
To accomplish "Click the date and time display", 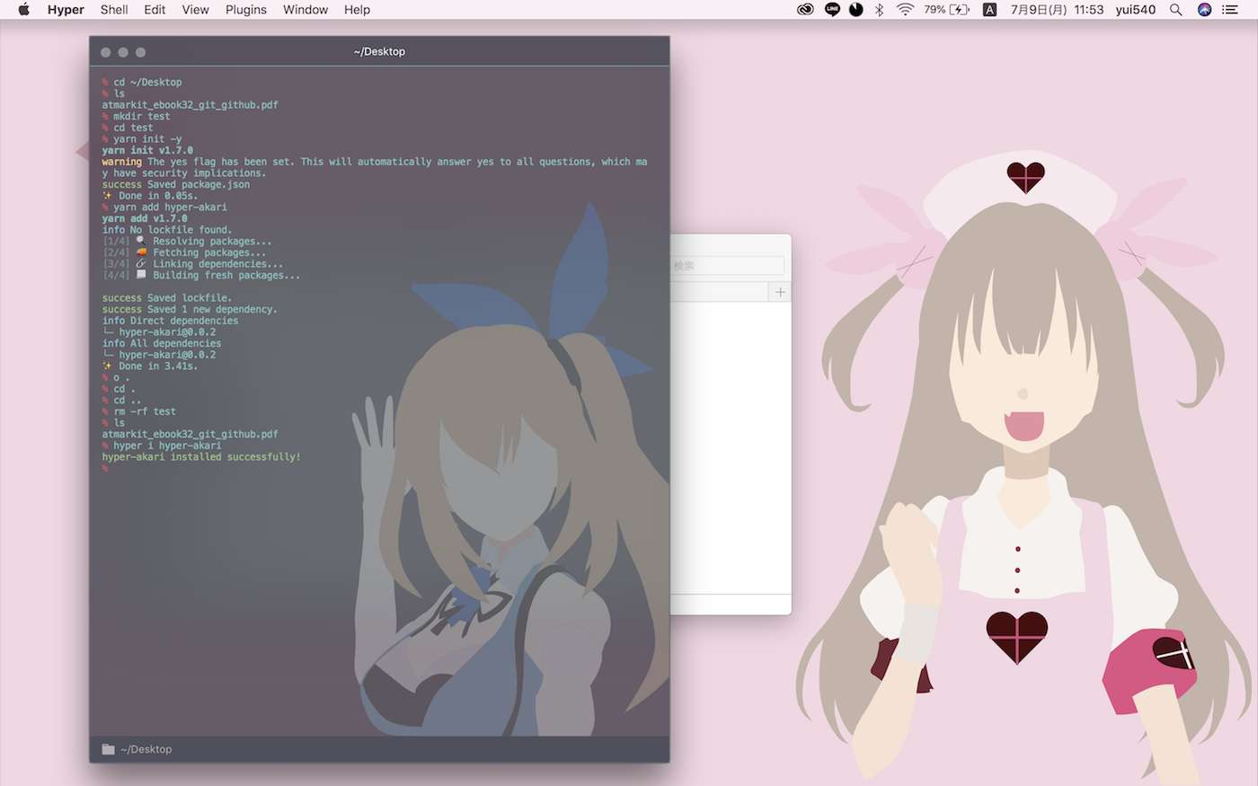I will pos(1057,10).
